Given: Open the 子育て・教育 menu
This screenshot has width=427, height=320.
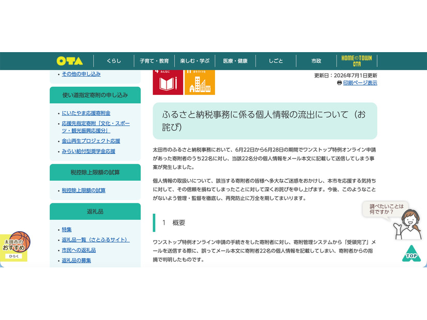Looking at the screenshot, I should (x=154, y=61).
